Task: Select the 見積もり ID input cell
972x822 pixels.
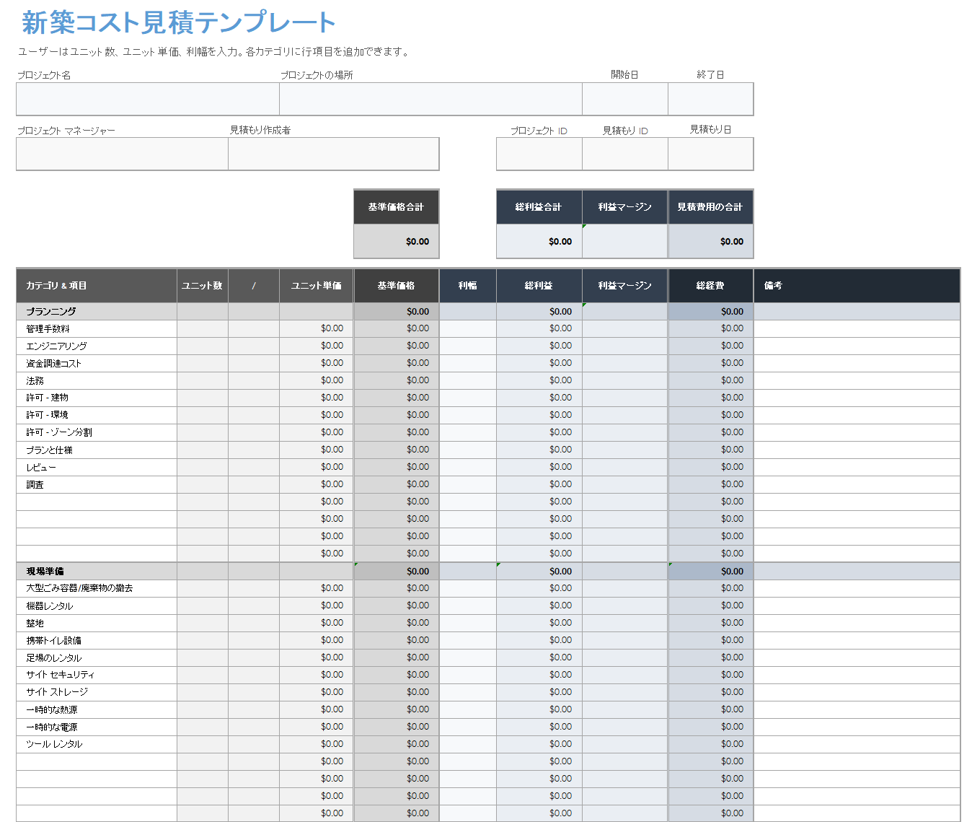Action: (625, 154)
